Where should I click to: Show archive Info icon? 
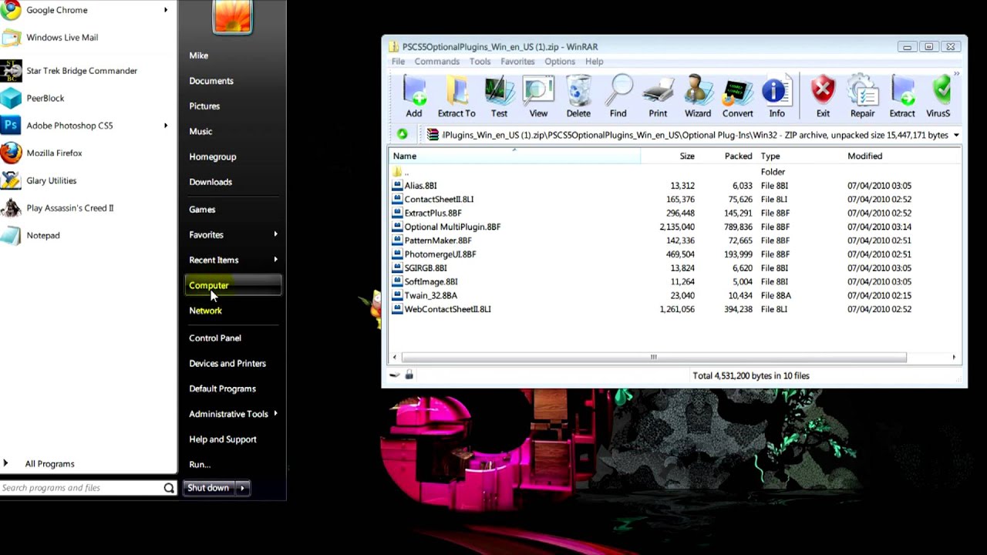click(x=776, y=97)
